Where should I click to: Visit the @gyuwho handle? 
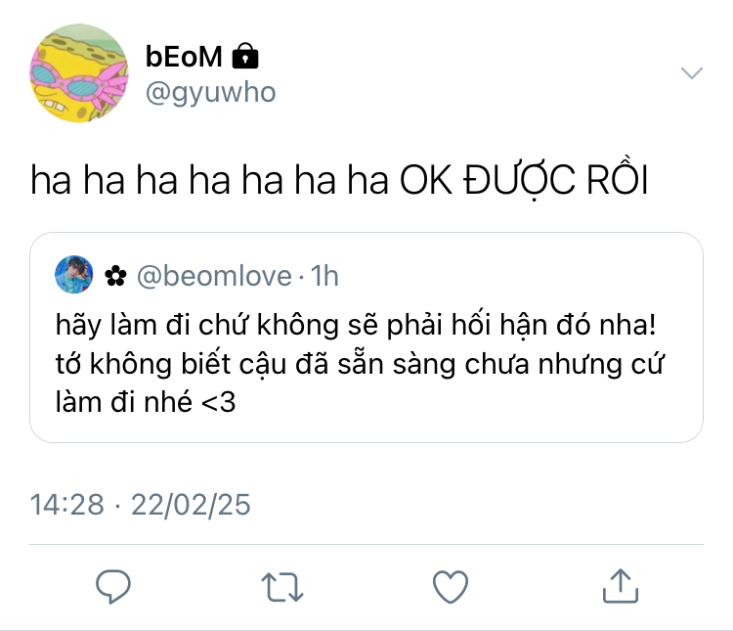coord(210,93)
